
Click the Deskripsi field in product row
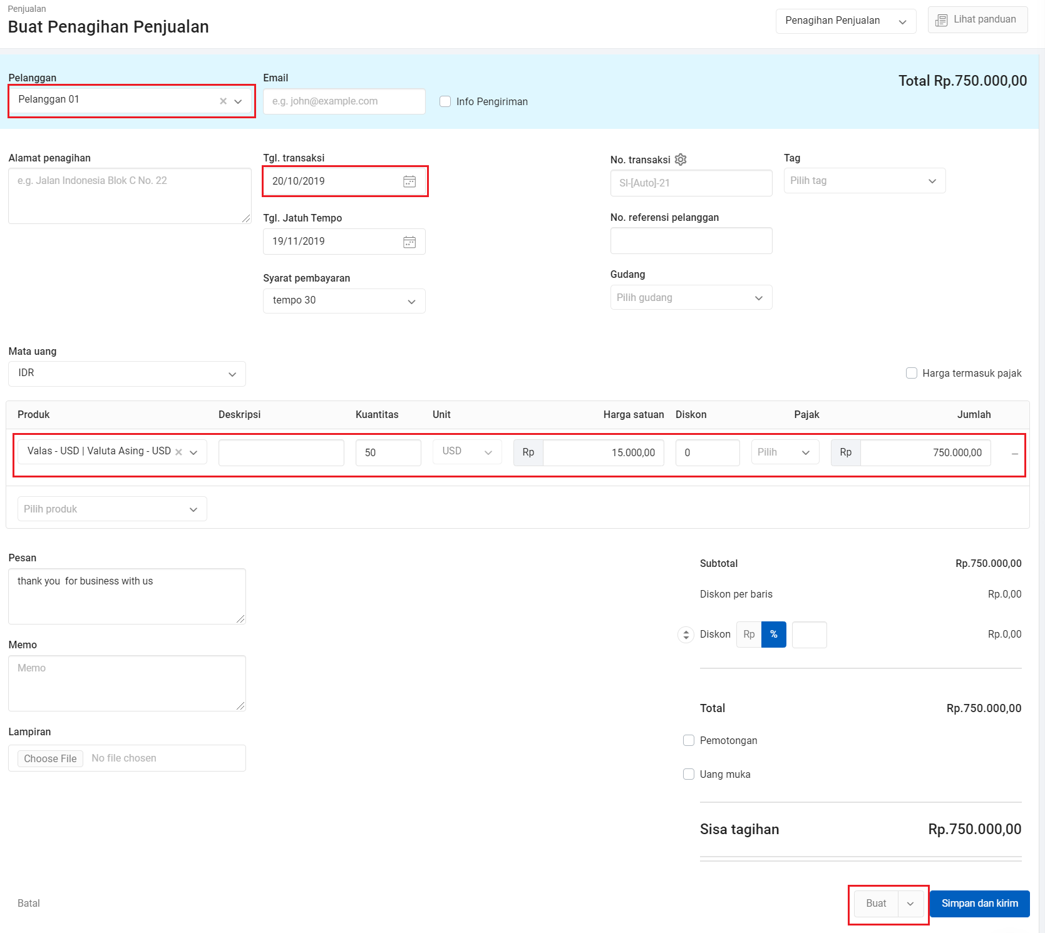click(281, 452)
